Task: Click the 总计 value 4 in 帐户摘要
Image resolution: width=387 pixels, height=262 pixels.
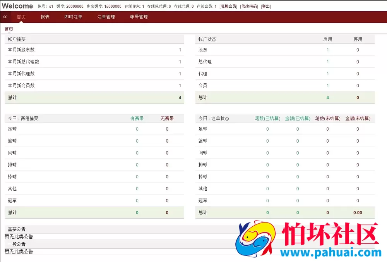Action: pos(180,98)
